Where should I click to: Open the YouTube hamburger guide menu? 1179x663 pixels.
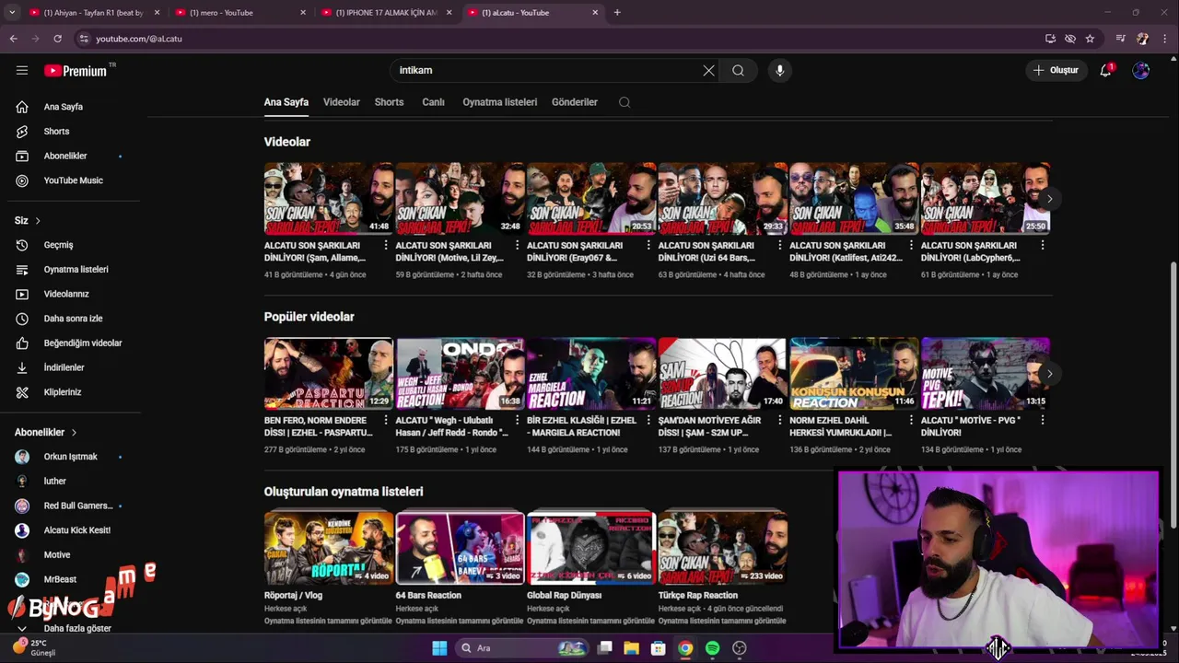(22, 70)
